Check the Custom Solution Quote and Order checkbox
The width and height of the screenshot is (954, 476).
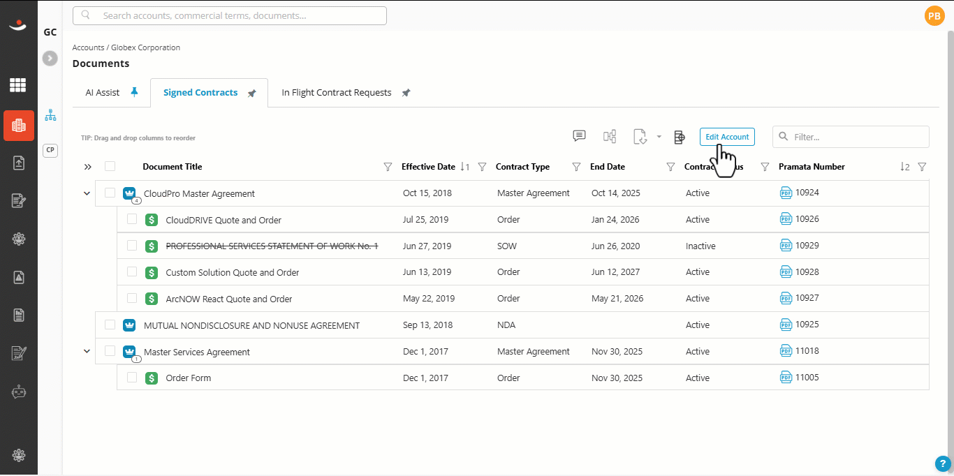click(x=132, y=272)
